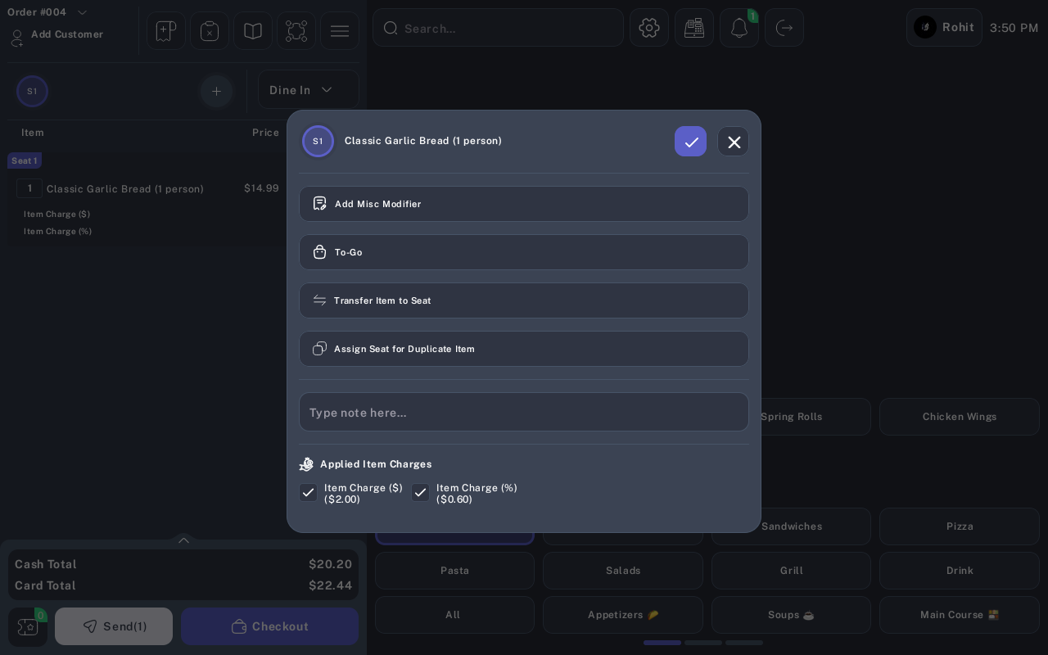
Task: Confirm item changes with the checkmark button
Action: pyautogui.click(x=690, y=142)
